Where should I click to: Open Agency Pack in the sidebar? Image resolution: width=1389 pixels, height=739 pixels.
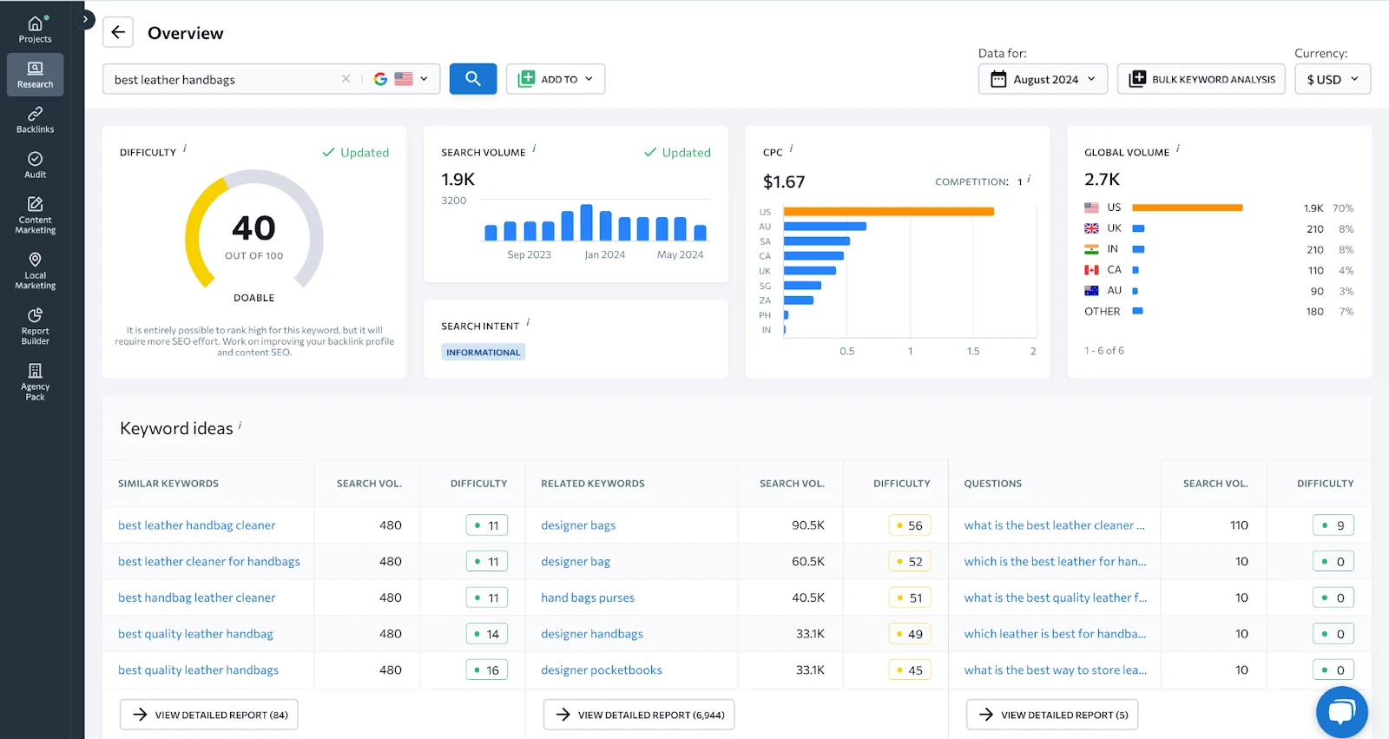click(x=35, y=381)
